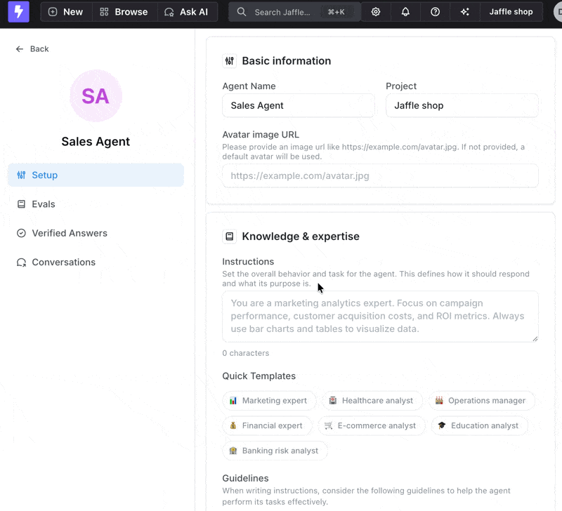
Task: Apply the Banking risk analyst template
Action: coord(275,450)
